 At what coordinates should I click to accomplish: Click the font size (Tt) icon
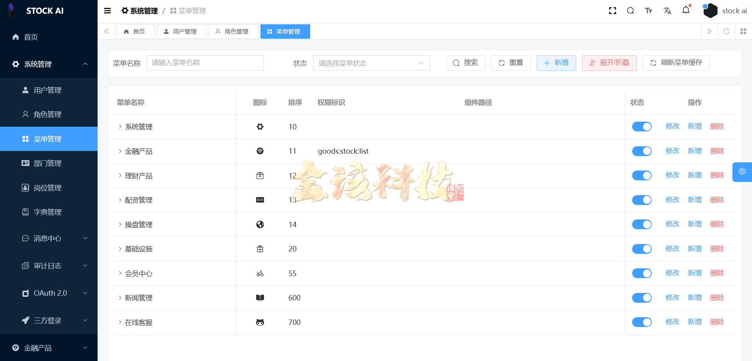click(x=649, y=11)
